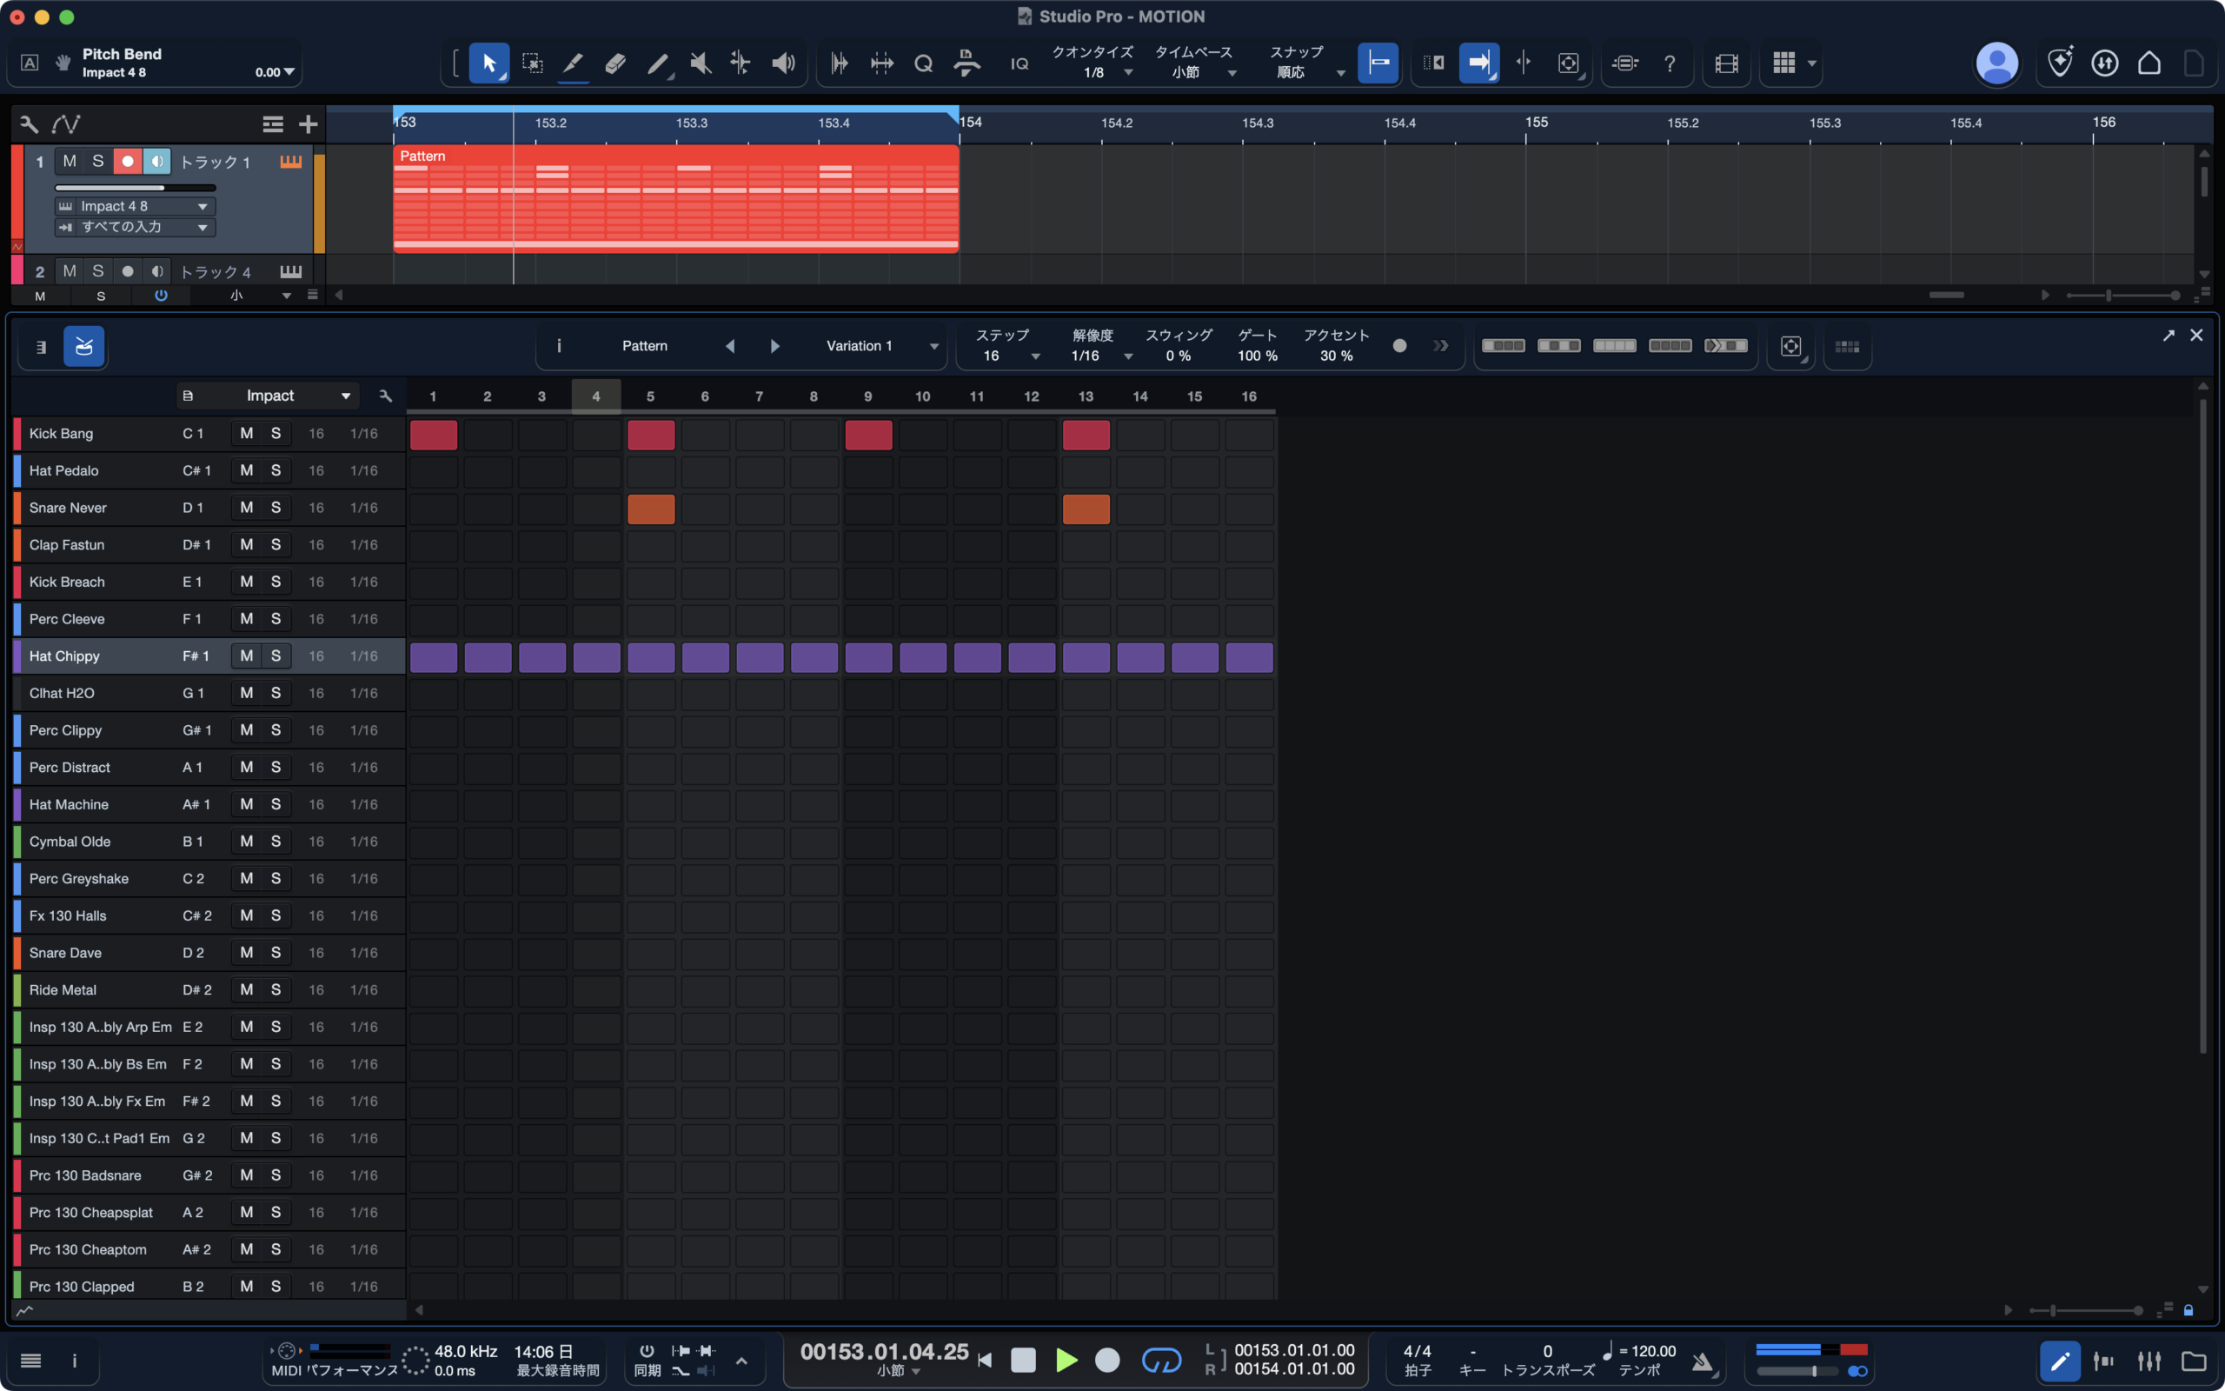Switch to drum pattern editor view icon
2225x1391 pixels.
[x=83, y=347]
